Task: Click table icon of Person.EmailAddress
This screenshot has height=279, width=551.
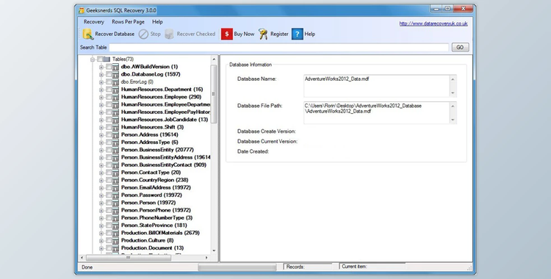Action: pos(115,188)
